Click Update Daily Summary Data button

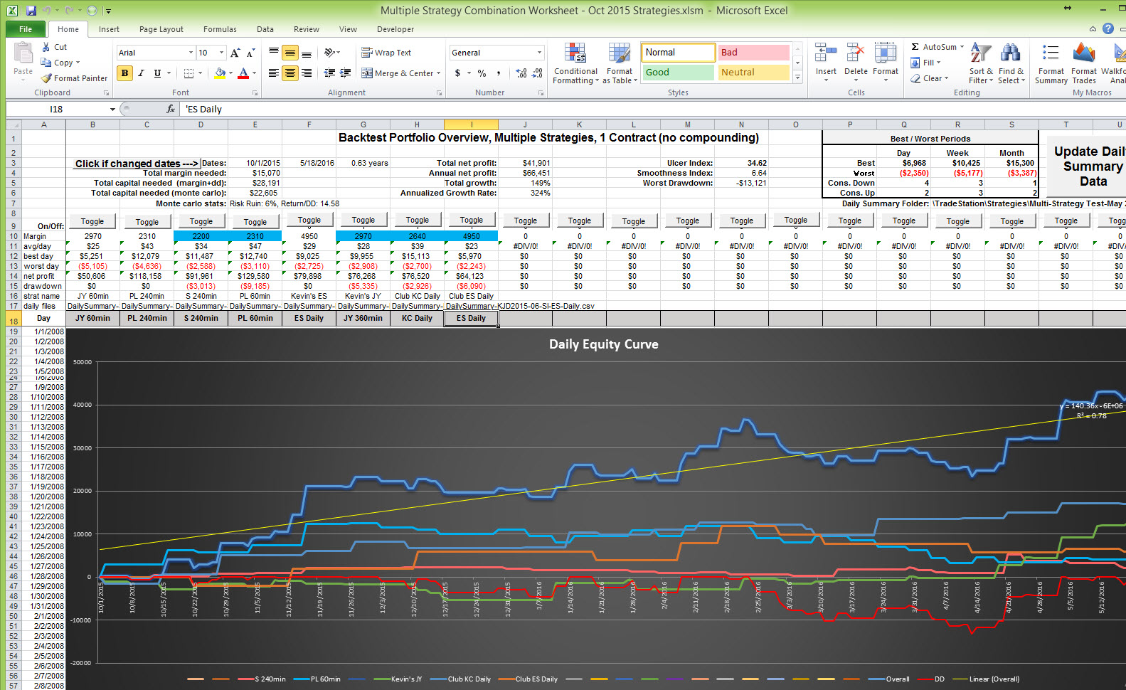pyautogui.click(x=1087, y=166)
